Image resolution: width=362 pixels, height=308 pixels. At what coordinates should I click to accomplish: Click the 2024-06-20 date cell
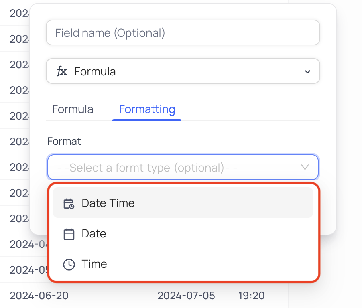coord(39,296)
